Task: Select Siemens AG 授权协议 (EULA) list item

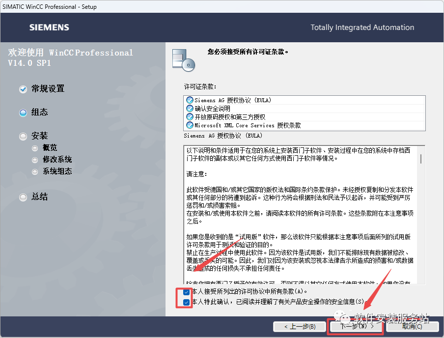Action: (305, 100)
